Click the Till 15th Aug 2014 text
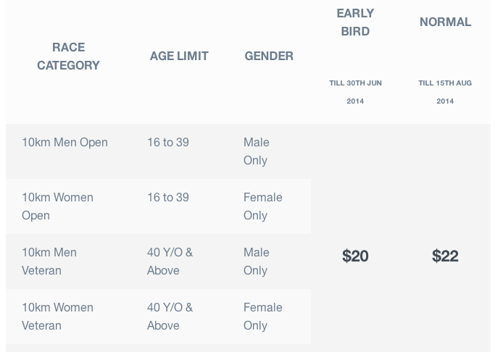Viewport: 495px width, 352px height. click(445, 92)
